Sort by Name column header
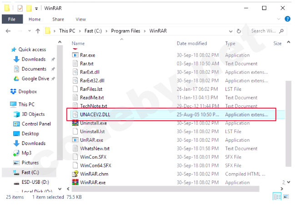The image size is (295, 207). point(78,44)
